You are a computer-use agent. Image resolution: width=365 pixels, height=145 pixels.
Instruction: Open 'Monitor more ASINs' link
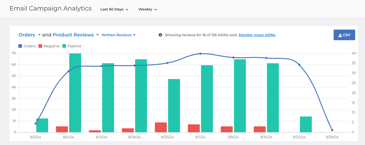click(257, 35)
